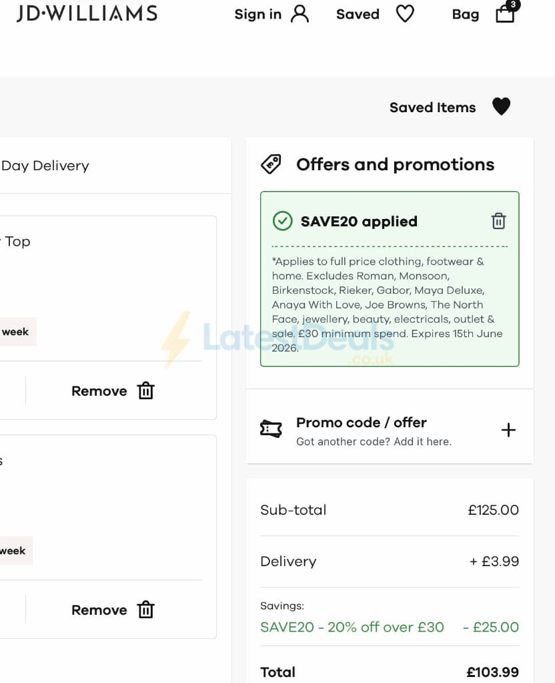Image resolution: width=555 pixels, height=683 pixels.
Task: Click the SAVE20 terms and exclusions text
Action: pos(387,304)
